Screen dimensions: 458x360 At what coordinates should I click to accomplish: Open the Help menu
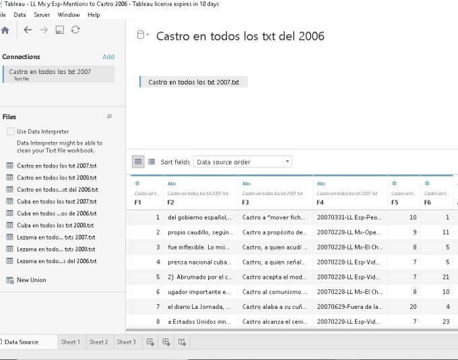pyautogui.click(x=94, y=15)
